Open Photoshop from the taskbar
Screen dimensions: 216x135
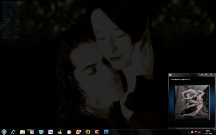tap(106, 132)
